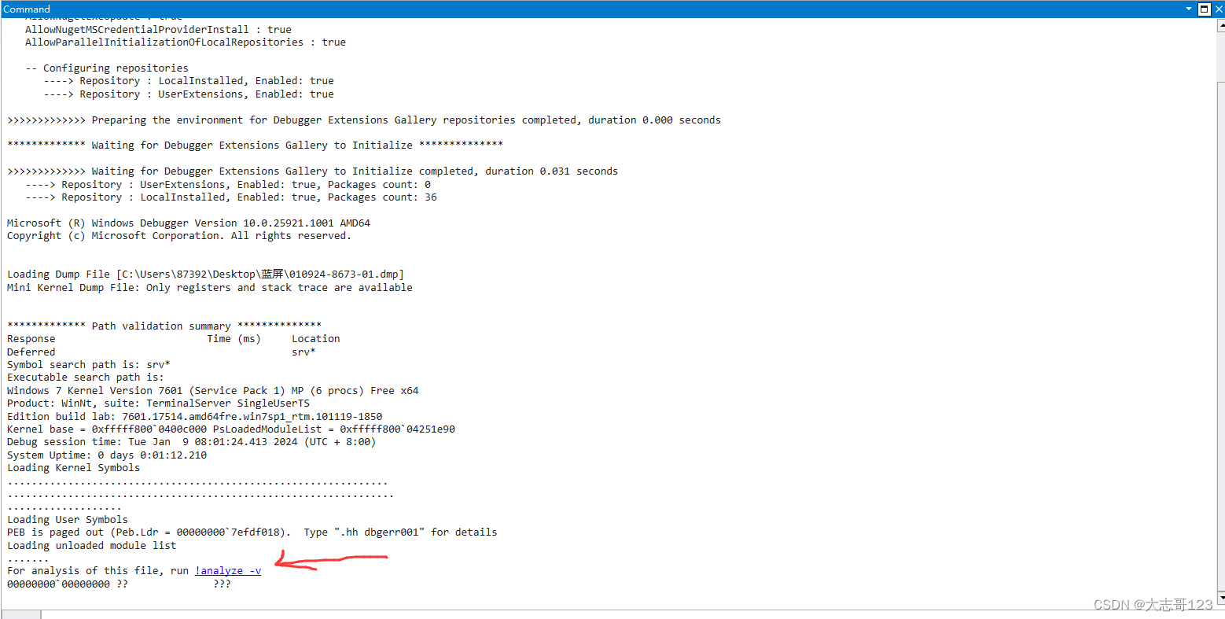1225x619 pixels.
Task: Click the 'PEB is paged out' line
Action: (252, 532)
